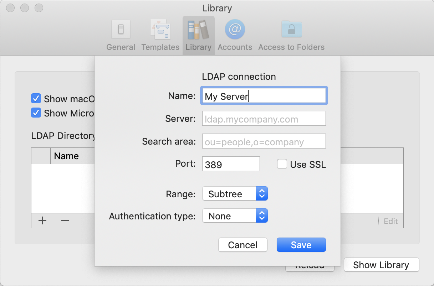Open the Templates section
The height and width of the screenshot is (286, 434).
[x=160, y=35]
